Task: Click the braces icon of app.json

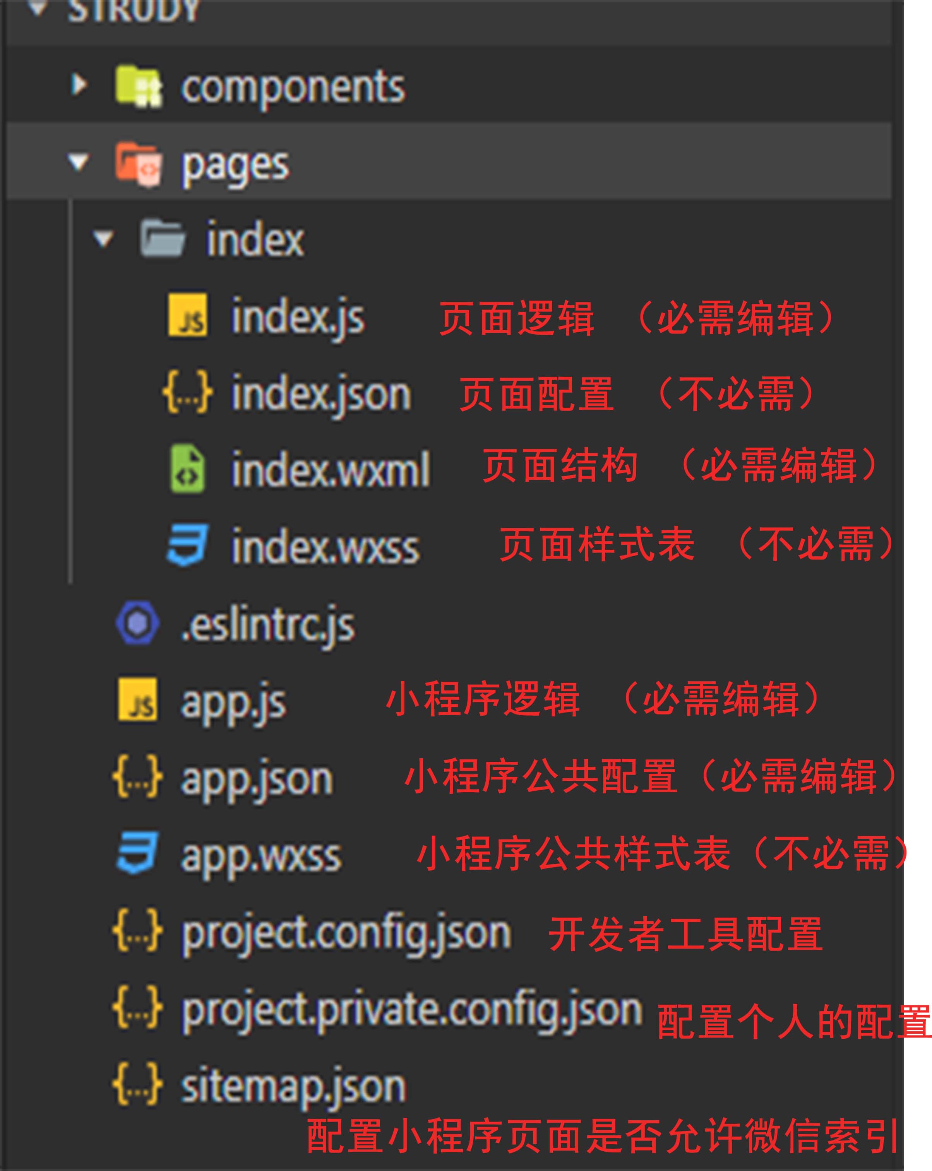Action: coord(137,777)
